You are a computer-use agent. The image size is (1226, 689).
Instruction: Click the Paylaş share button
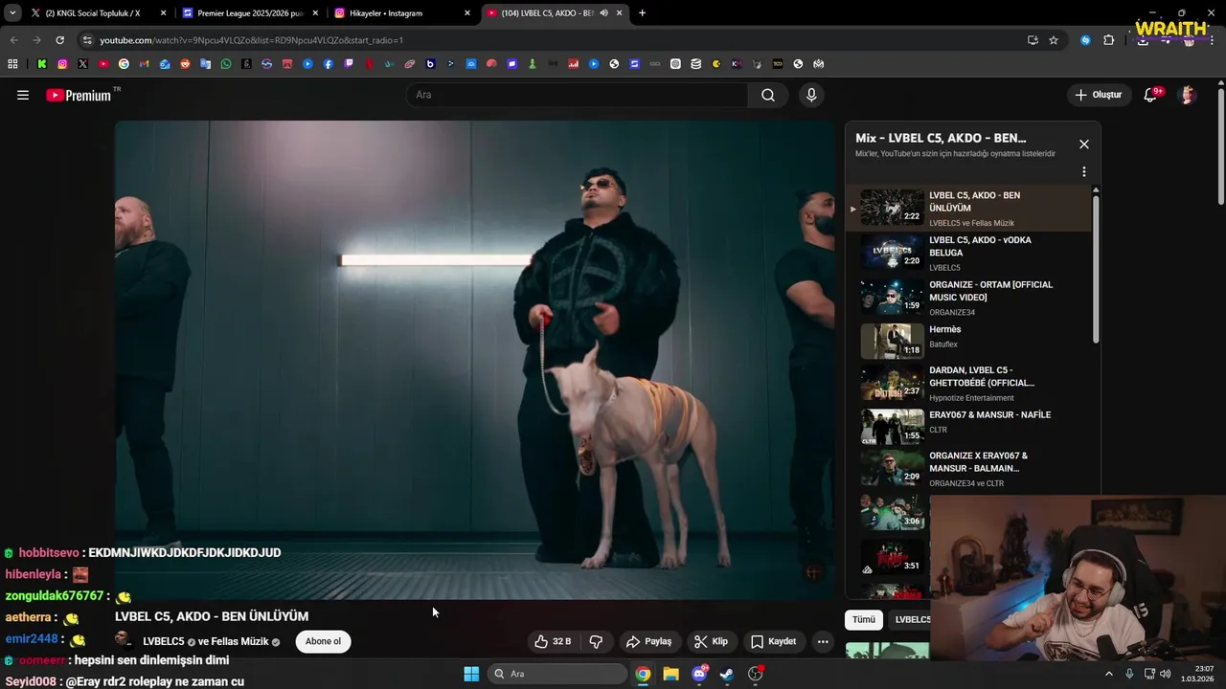648,641
